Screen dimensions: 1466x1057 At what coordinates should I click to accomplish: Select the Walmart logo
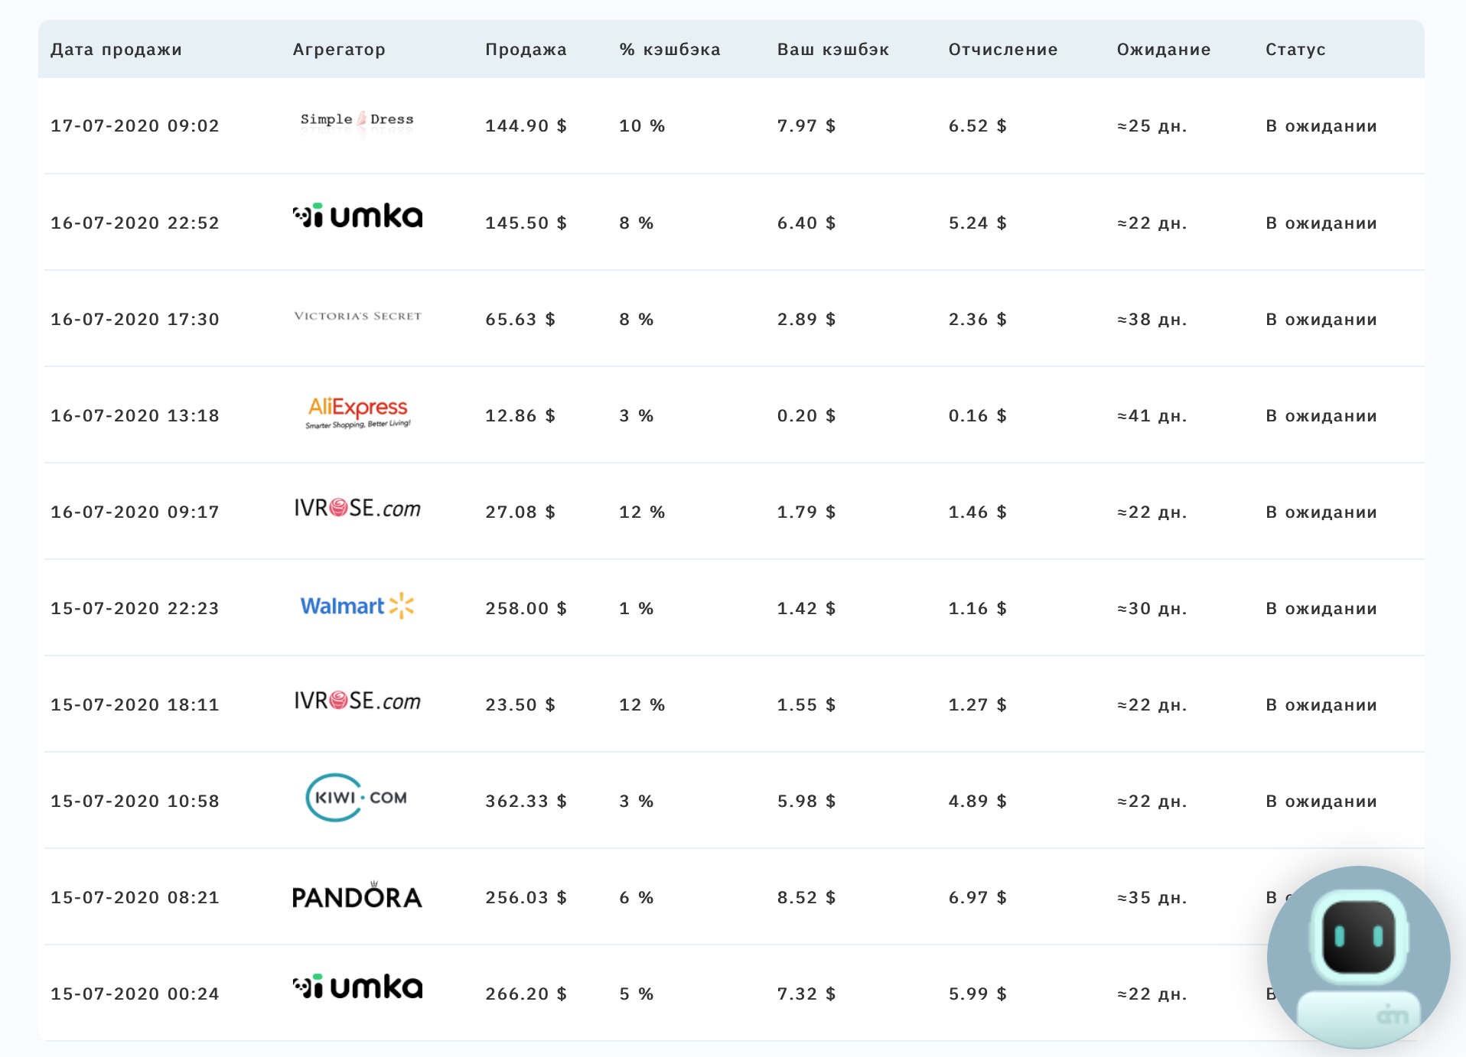357,607
